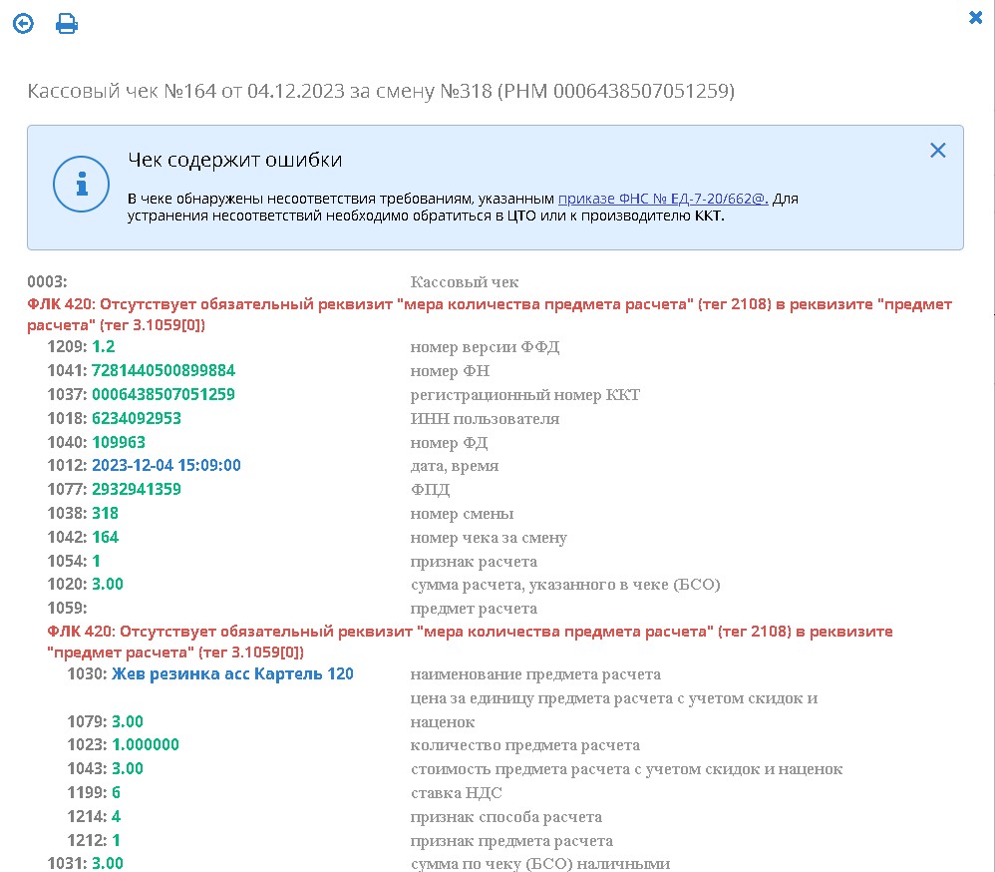Viewport: 995px width, 872px height.
Task: Click the ФН number 7281440500899884
Action: pyautogui.click(x=164, y=370)
